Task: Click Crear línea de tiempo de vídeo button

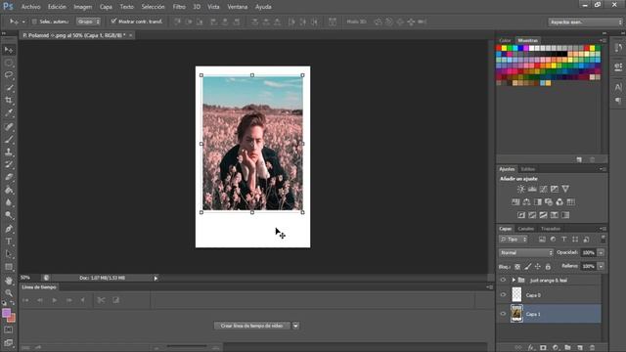Action: (251, 326)
